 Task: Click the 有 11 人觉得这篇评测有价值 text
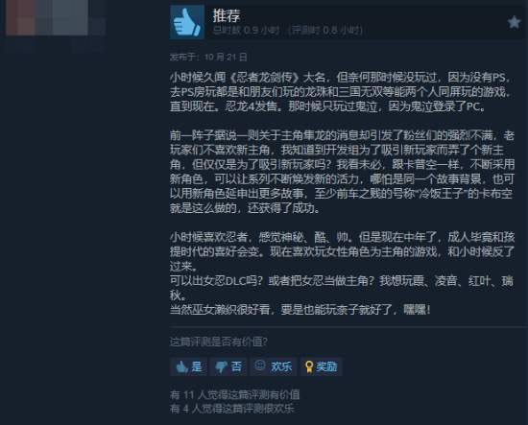click(234, 394)
